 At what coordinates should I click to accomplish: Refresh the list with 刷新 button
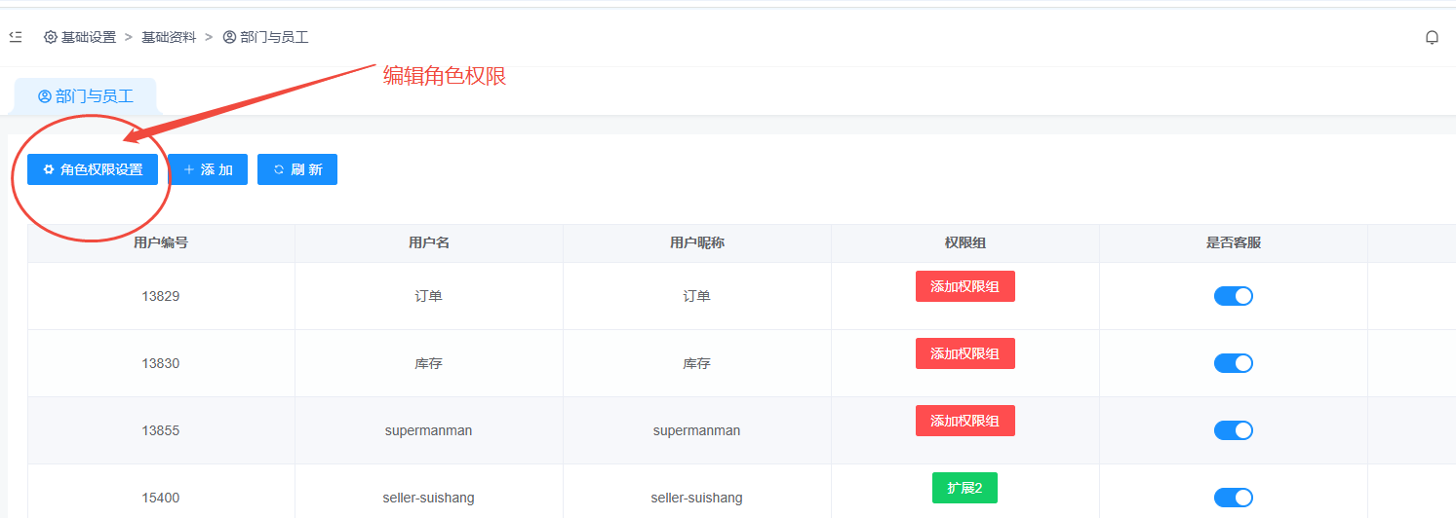coord(297,169)
